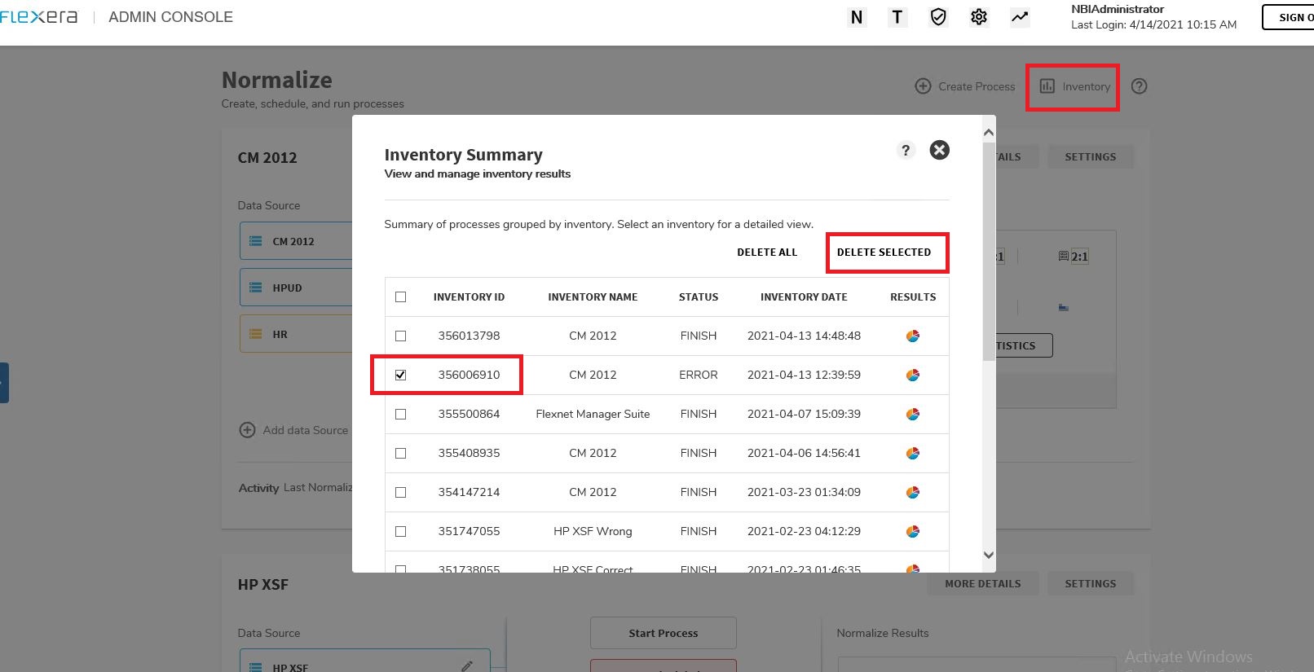Click the Flexnet Manager Suite inventory name
This screenshot has width=1314, height=672.
pos(593,414)
